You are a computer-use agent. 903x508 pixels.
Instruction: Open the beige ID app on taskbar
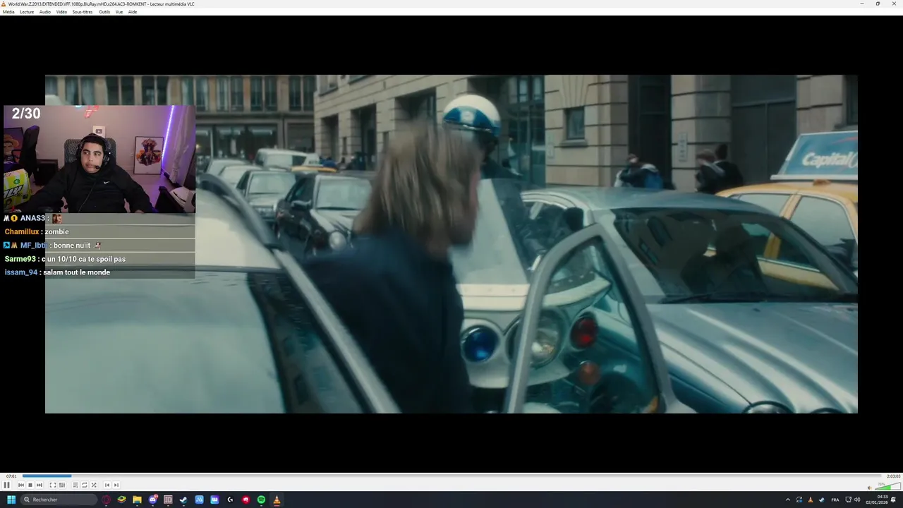[x=168, y=500]
